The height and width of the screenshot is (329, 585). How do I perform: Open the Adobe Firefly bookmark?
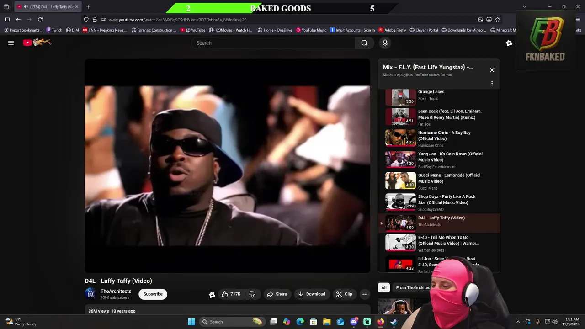click(x=392, y=30)
